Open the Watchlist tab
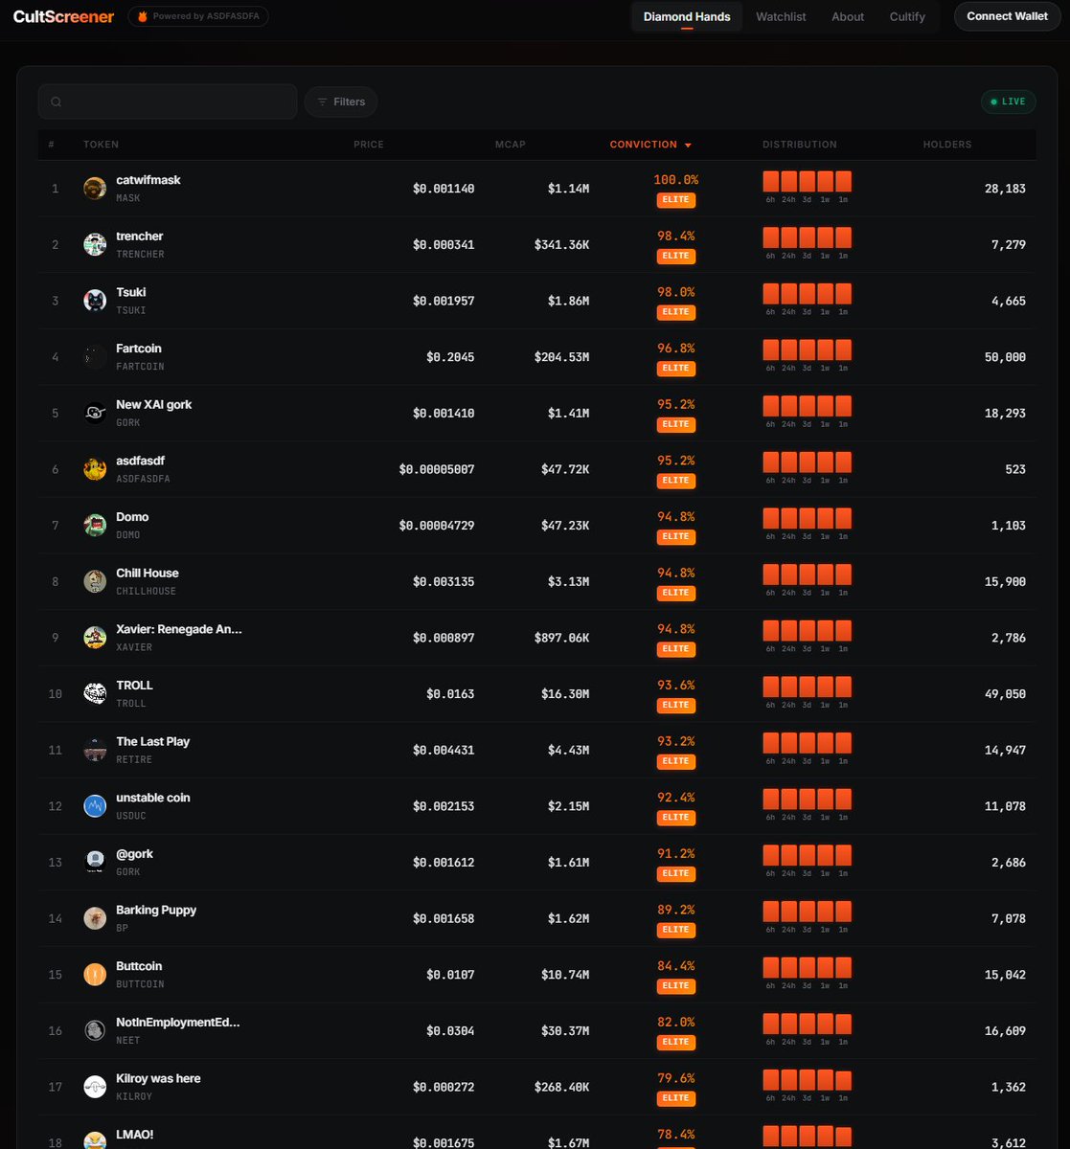The width and height of the screenshot is (1070, 1149). point(781,16)
